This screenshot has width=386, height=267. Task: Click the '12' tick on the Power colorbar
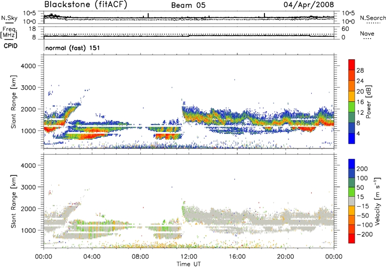360,112
